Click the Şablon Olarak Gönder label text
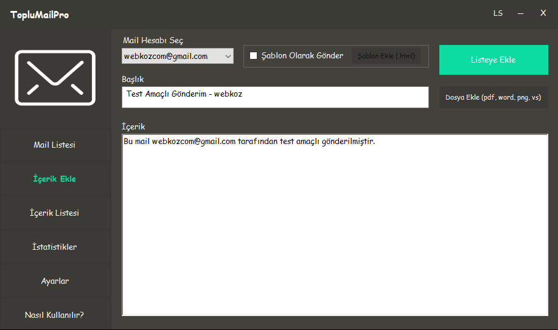The width and height of the screenshot is (558, 330). 302,56
